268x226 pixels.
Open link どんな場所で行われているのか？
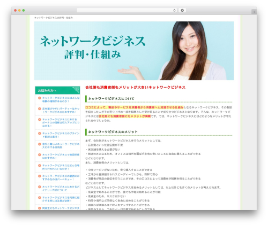pos(61,167)
